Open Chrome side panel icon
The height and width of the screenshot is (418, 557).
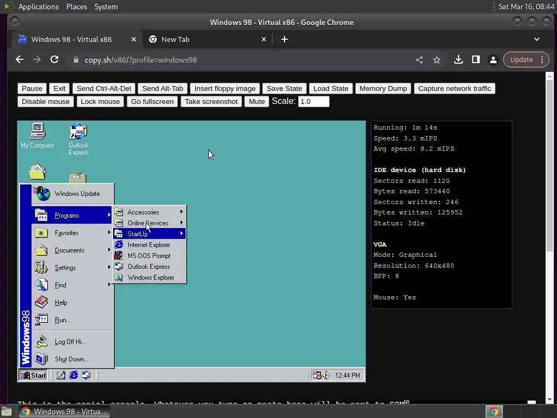coord(475,60)
